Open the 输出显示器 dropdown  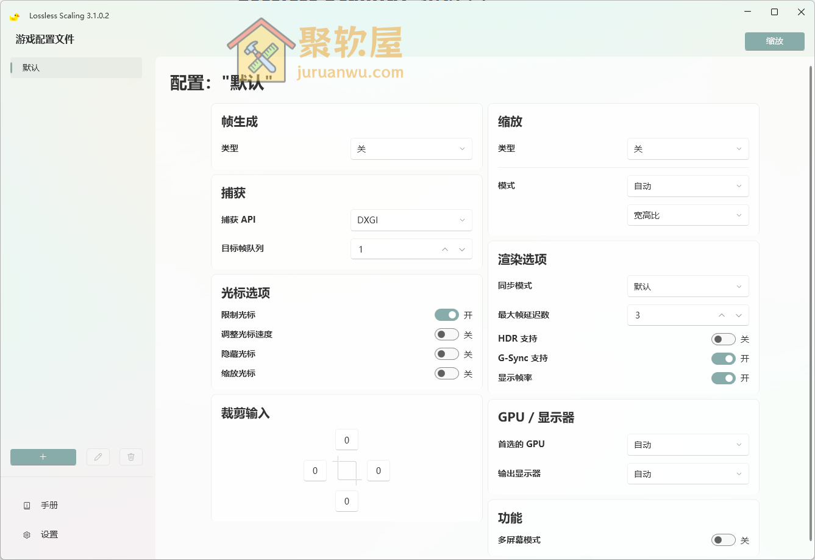[x=688, y=473]
